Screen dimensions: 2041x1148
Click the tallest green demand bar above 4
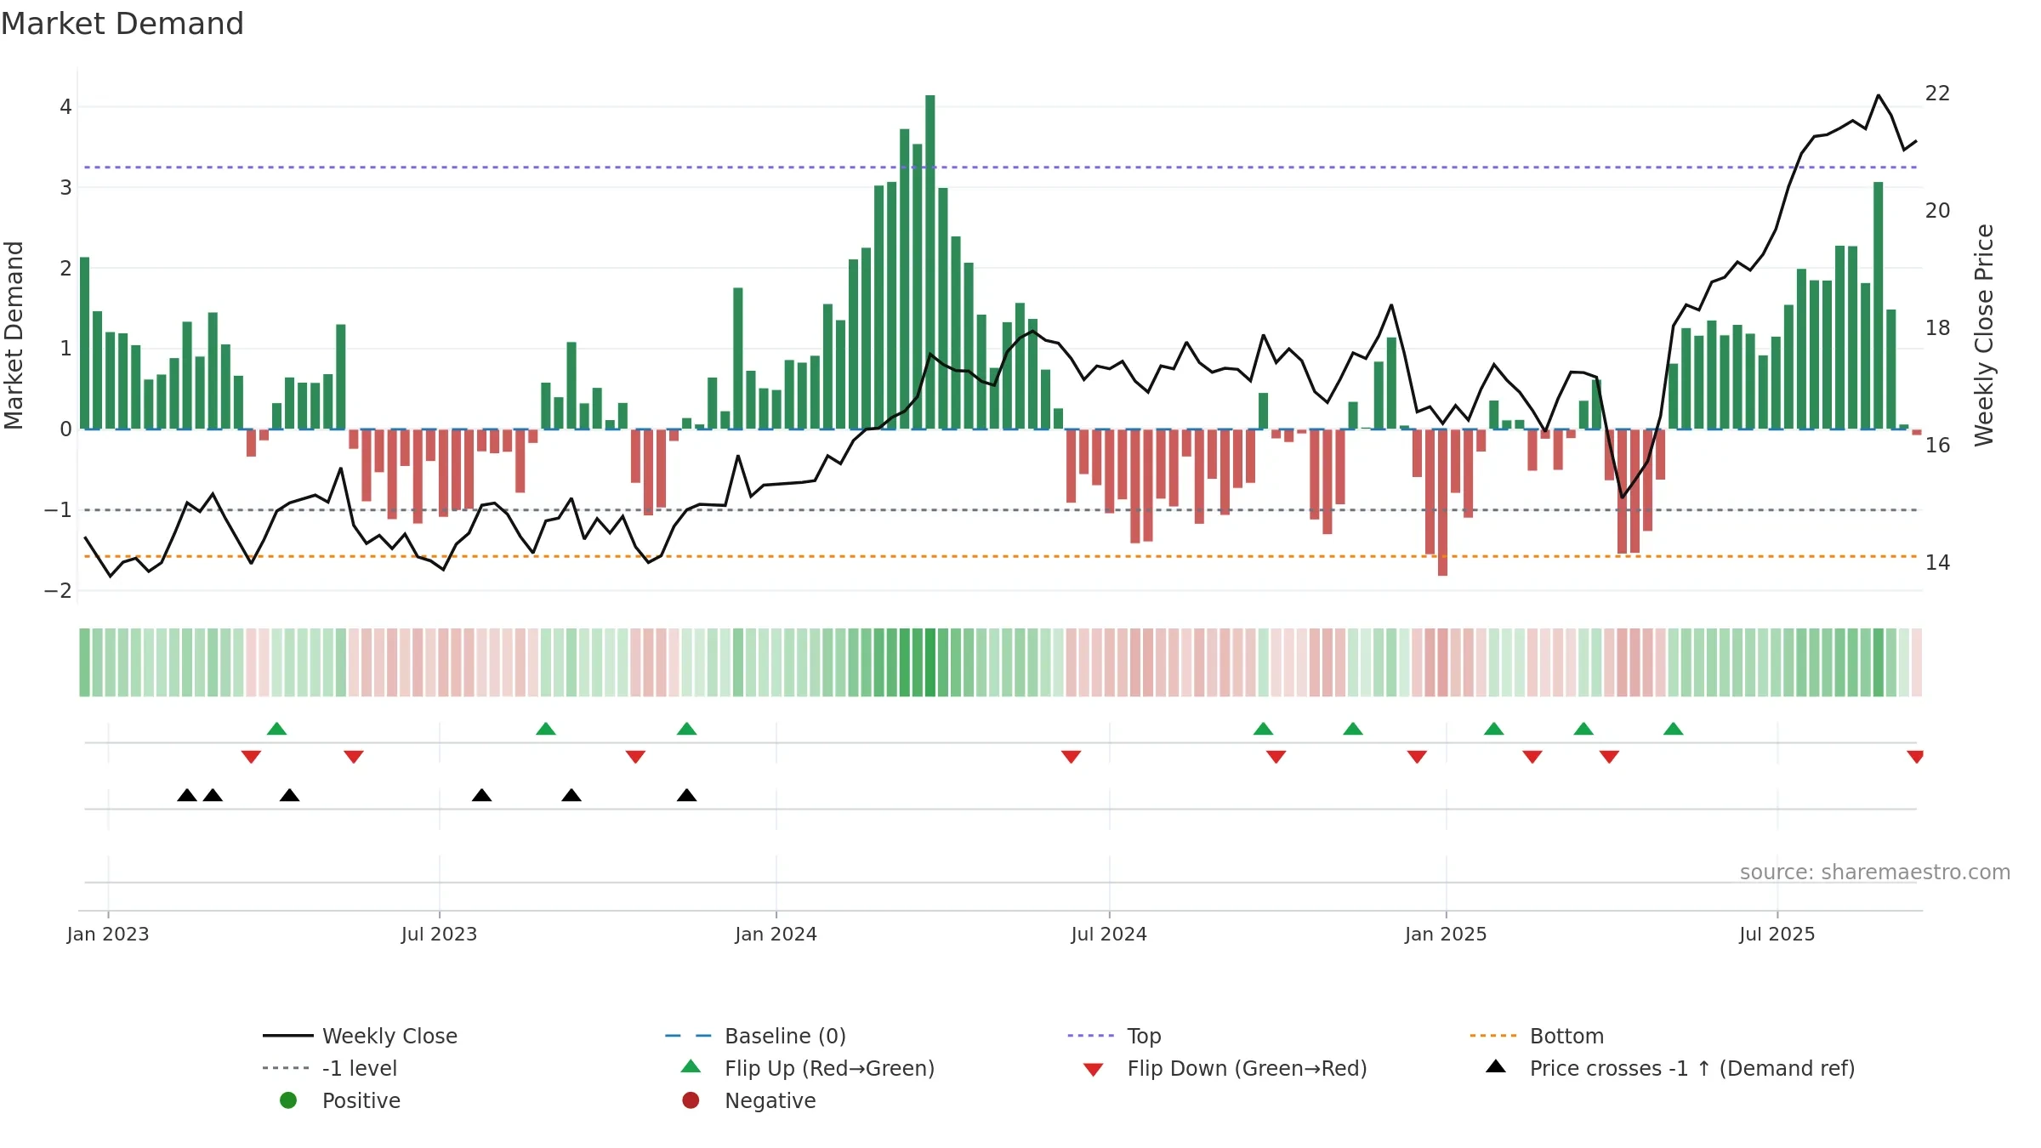coord(930,262)
